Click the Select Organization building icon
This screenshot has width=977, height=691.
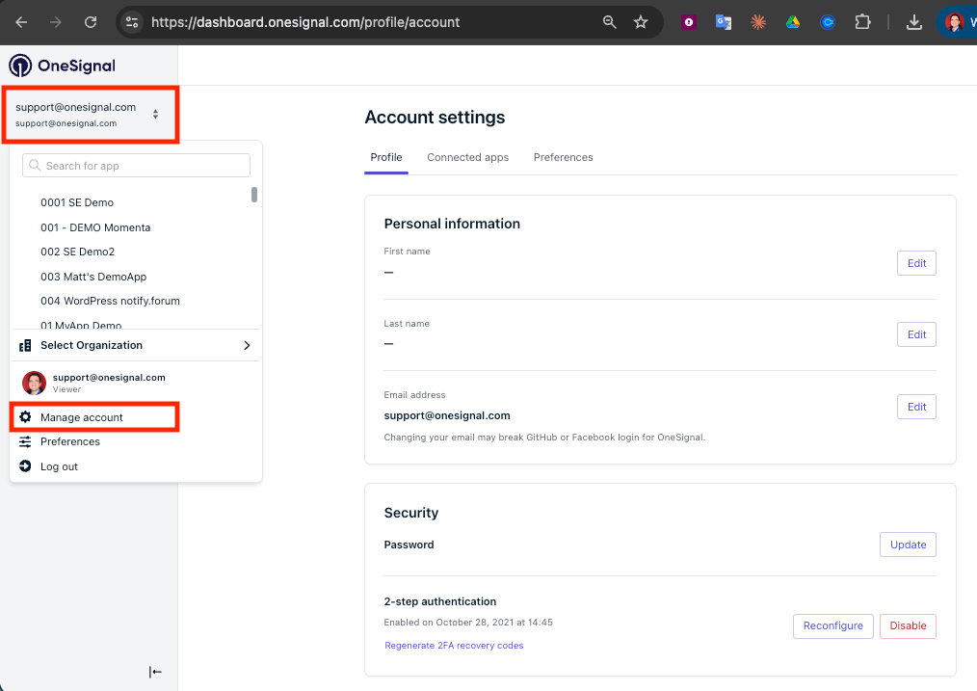click(x=25, y=345)
